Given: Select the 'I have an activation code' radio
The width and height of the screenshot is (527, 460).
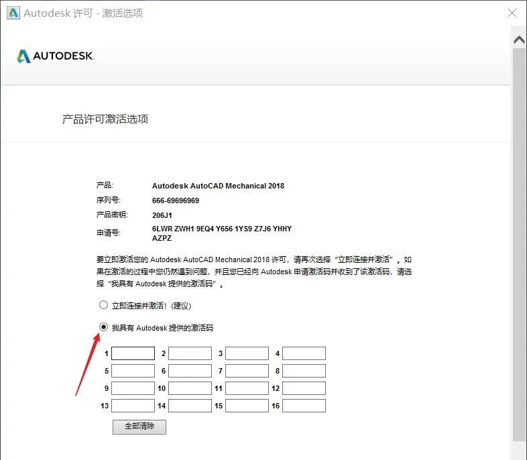Looking at the screenshot, I should click(x=103, y=327).
